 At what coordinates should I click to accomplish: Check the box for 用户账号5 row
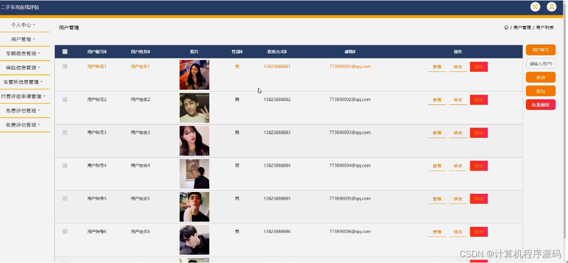tap(65, 198)
